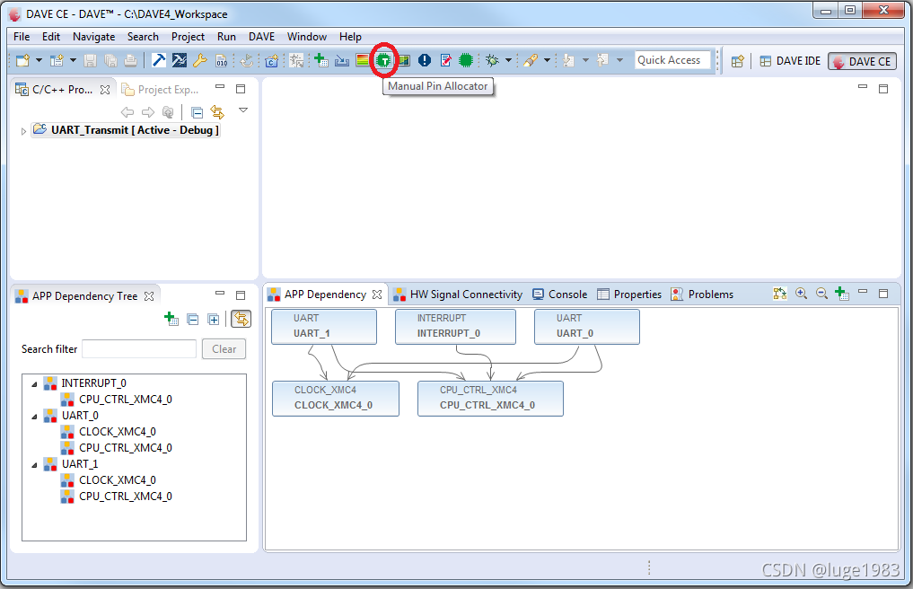913x589 pixels.
Task: Open the brush tool dropdown arrow
Action: pyautogui.click(x=547, y=60)
